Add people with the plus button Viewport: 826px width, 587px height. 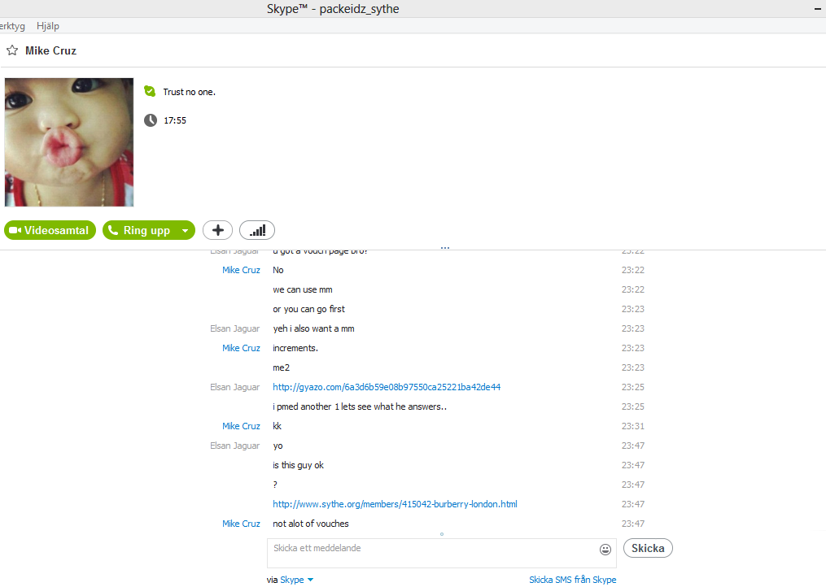(x=217, y=230)
